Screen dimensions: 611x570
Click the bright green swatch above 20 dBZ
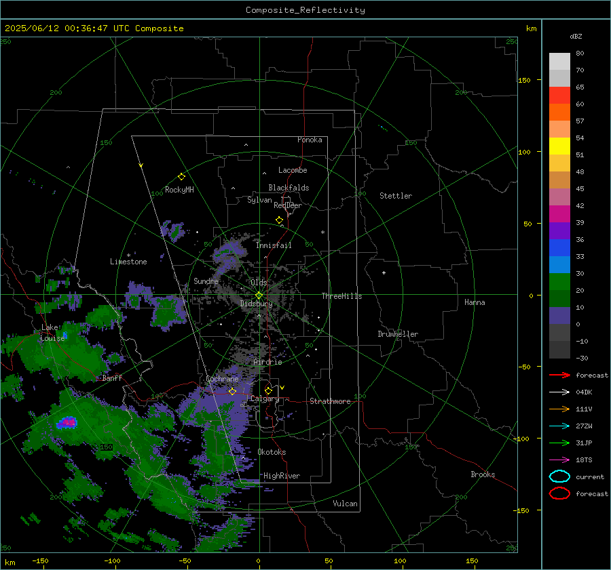pos(559,282)
